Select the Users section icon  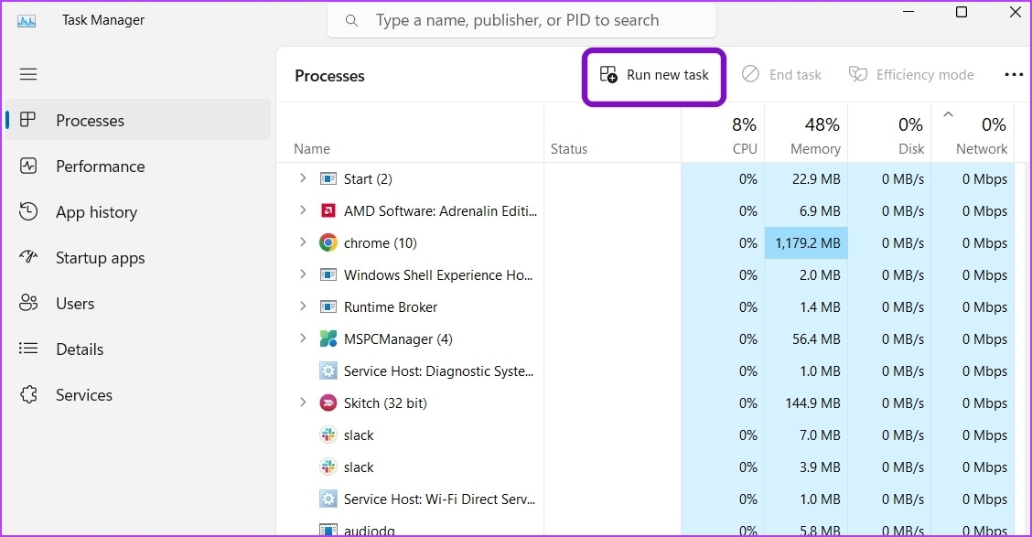[x=28, y=303]
